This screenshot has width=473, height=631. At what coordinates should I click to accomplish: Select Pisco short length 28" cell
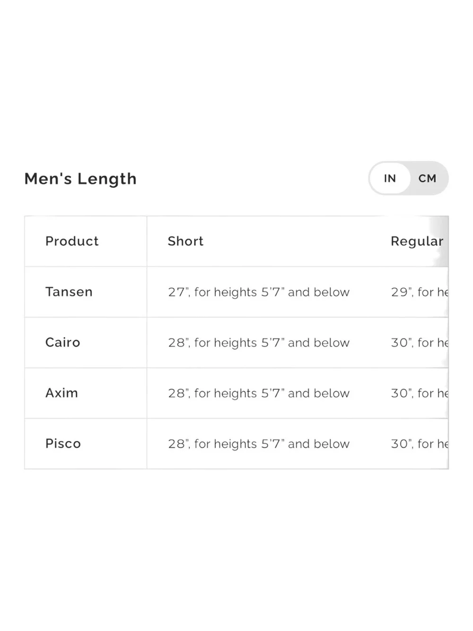(x=258, y=444)
